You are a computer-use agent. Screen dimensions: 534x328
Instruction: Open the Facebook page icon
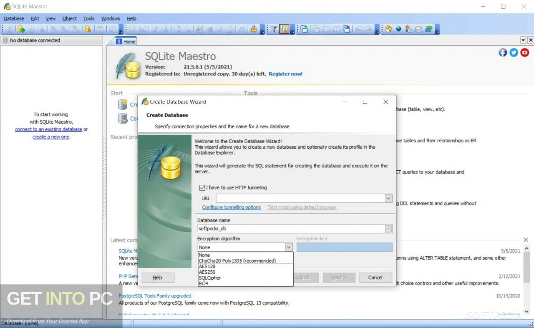(x=503, y=52)
